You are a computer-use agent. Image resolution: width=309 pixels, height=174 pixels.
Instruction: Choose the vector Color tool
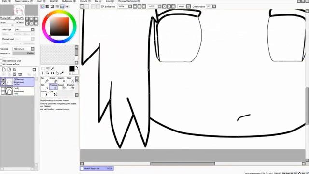[70, 80]
